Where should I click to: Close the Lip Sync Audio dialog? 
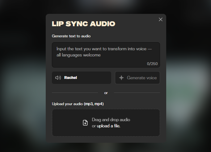coord(160,19)
